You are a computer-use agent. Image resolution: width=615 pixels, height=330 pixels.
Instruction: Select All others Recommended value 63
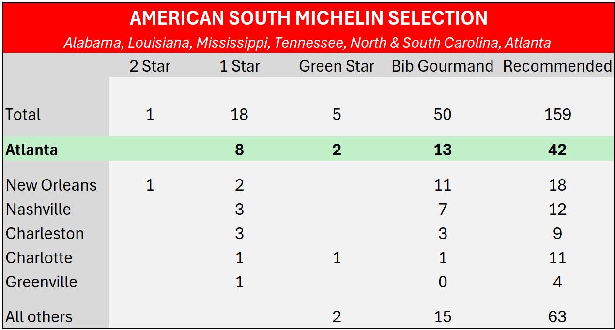point(557,317)
